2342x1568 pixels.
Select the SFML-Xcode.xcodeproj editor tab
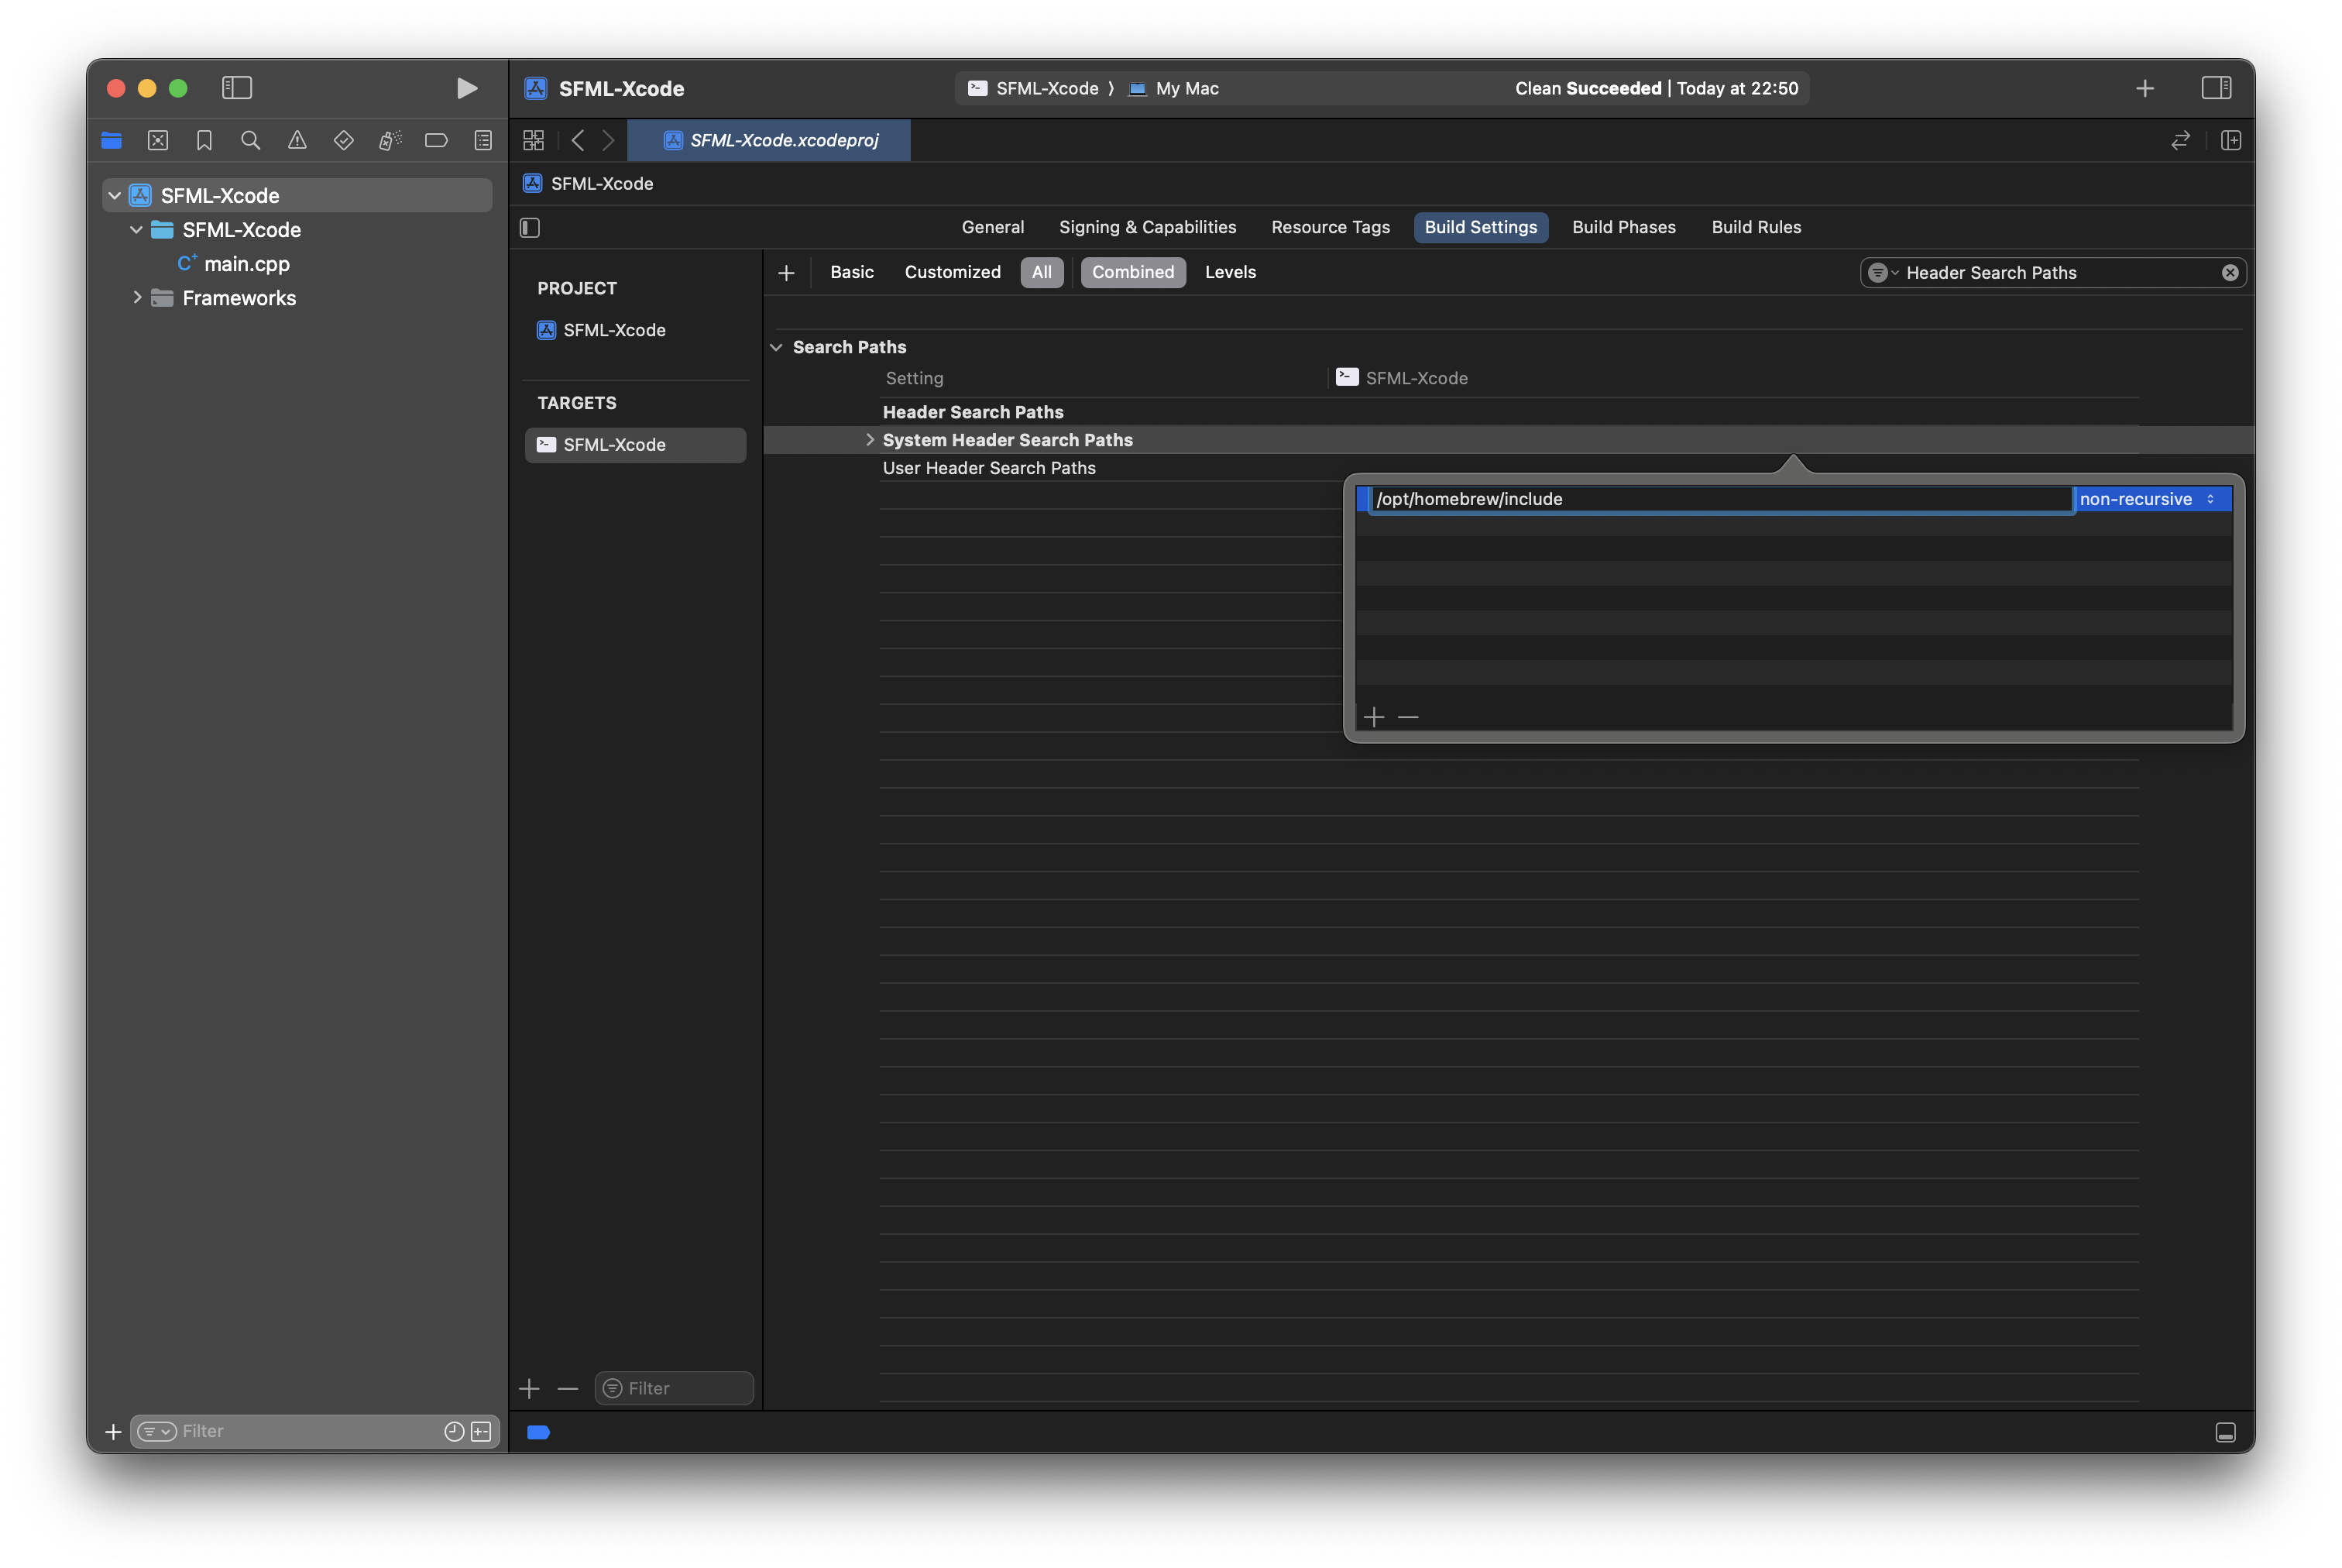[x=769, y=140]
